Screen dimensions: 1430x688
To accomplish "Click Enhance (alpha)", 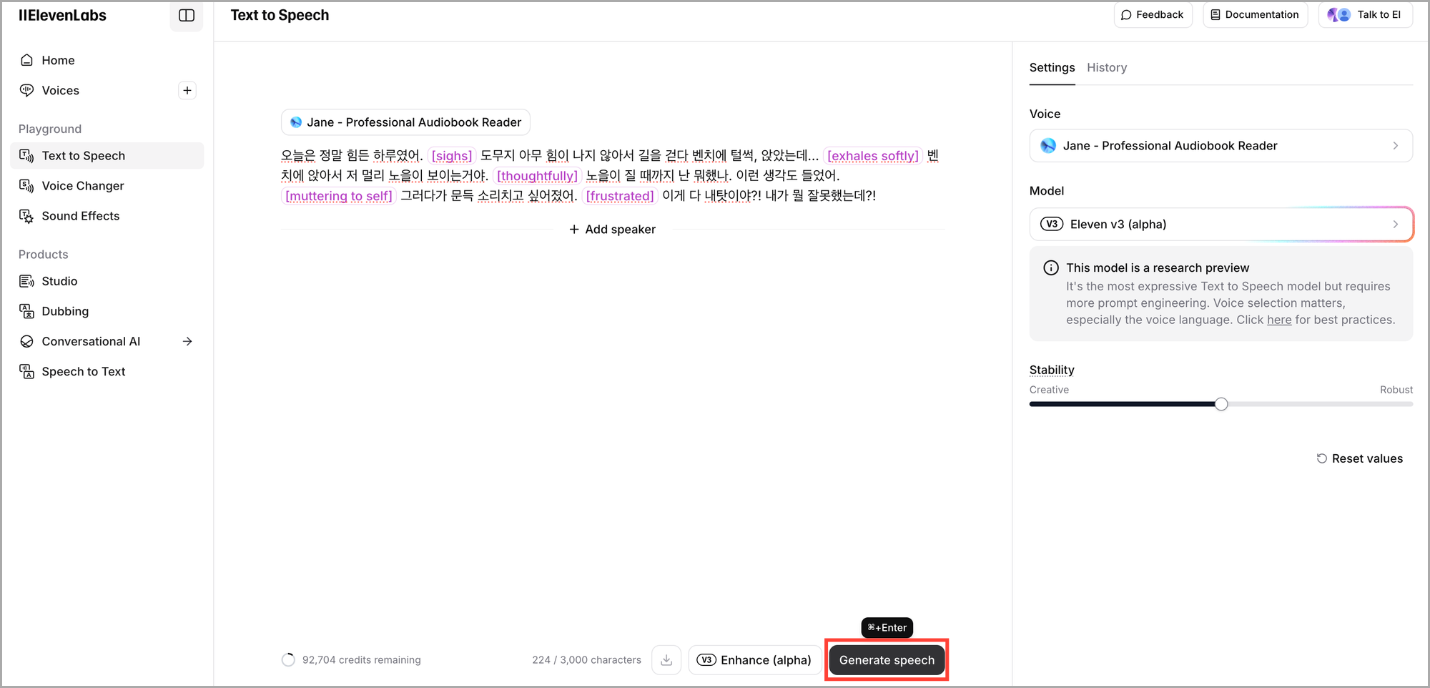I will 755,660.
